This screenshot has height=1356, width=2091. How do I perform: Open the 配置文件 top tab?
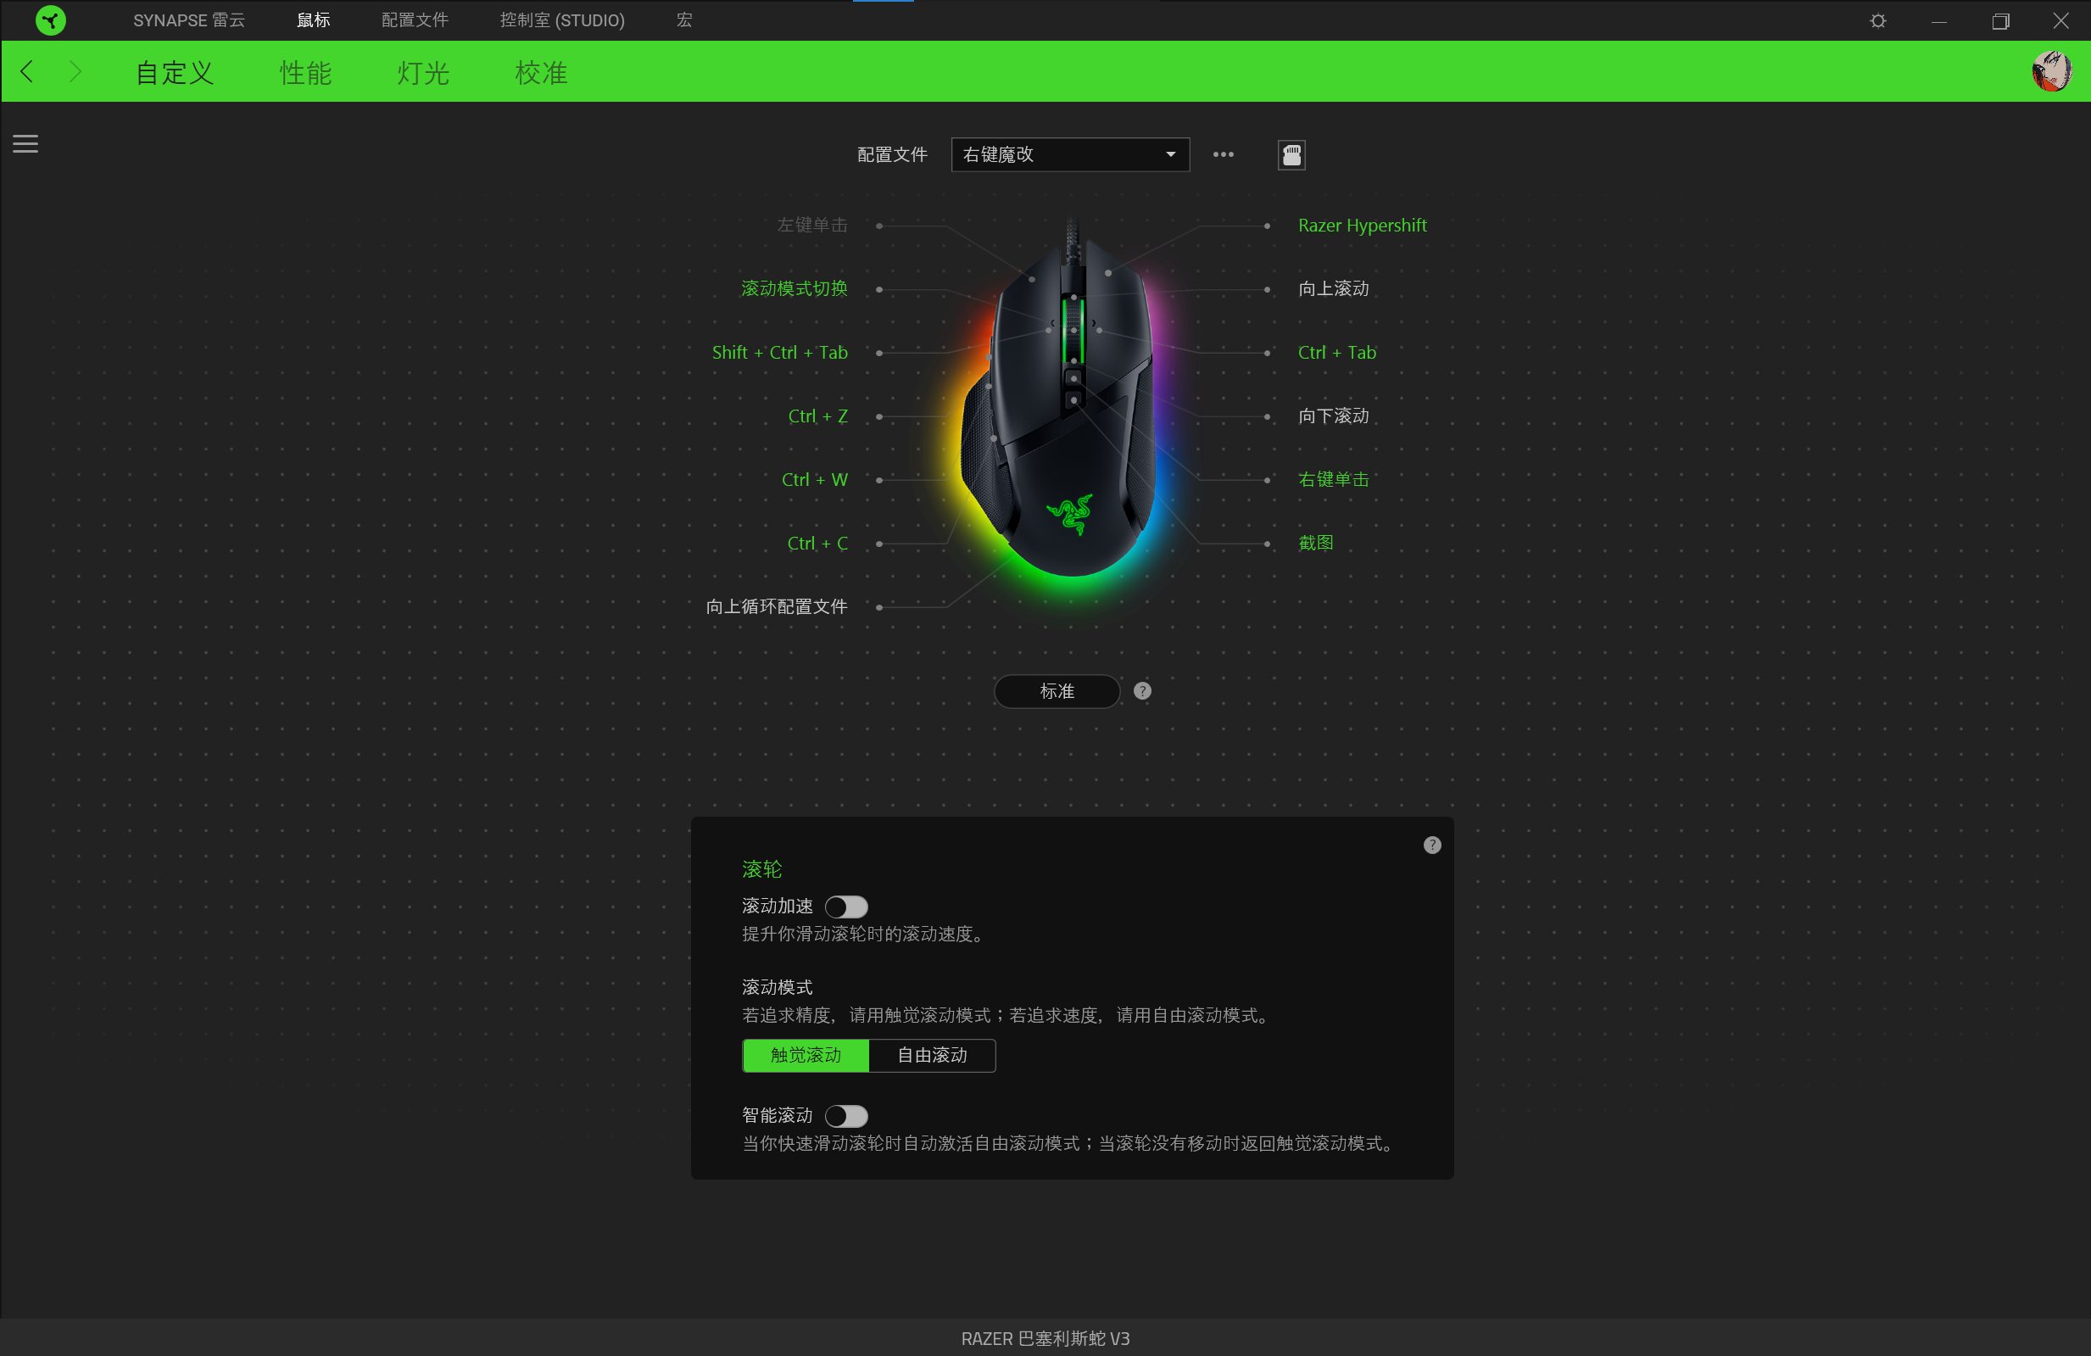tap(415, 20)
